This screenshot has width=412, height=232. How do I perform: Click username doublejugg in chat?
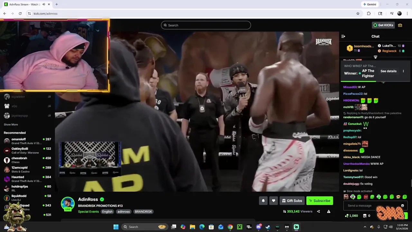point(351,184)
